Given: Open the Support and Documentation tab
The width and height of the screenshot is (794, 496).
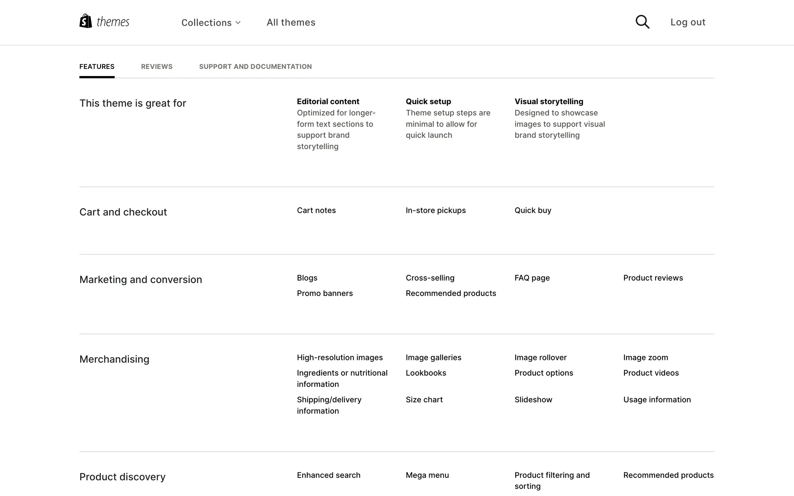Looking at the screenshot, I should click(255, 67).
